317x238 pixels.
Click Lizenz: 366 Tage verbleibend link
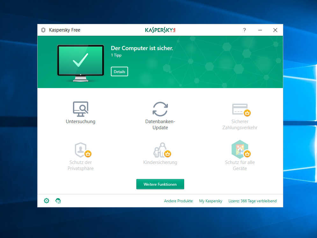[x=253, y=201]
